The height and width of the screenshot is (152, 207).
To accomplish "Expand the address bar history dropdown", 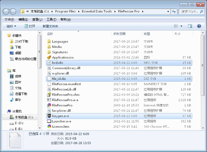I will click(x=168, y=12).
